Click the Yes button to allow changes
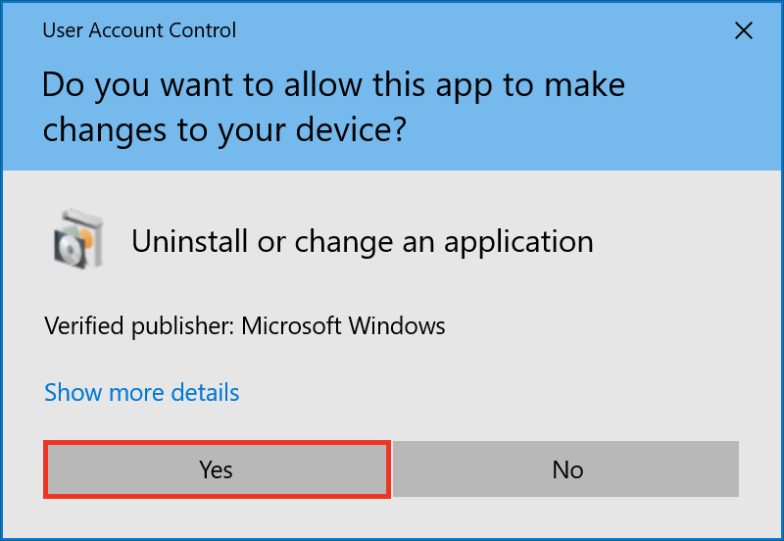784x541 pixels. [216, 469]
